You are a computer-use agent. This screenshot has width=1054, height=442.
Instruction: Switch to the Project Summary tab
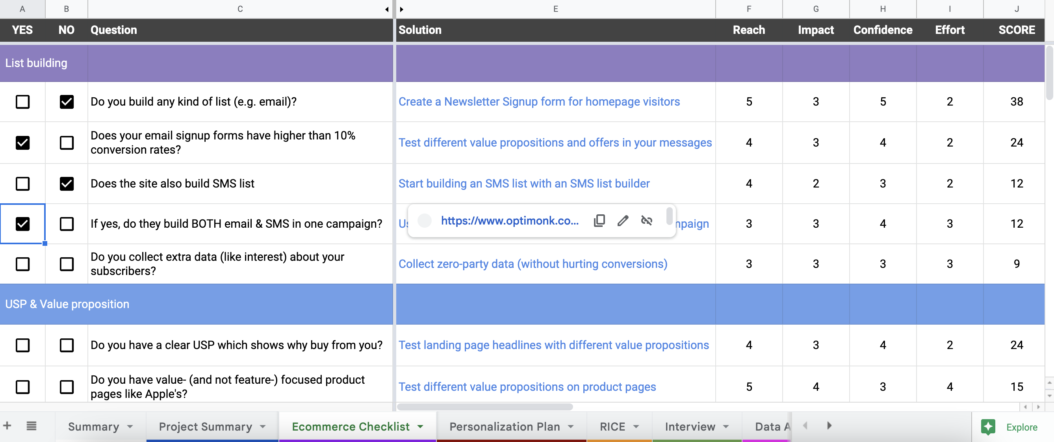[x=205, y=427]
